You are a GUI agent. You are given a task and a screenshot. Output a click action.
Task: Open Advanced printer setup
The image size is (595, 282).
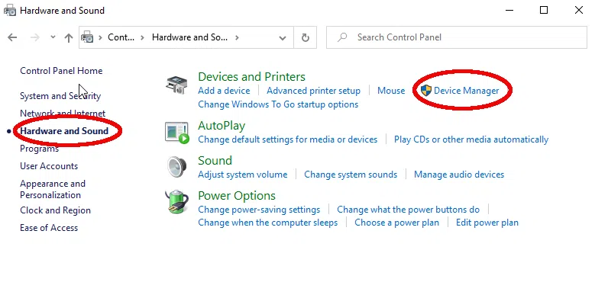313,91
